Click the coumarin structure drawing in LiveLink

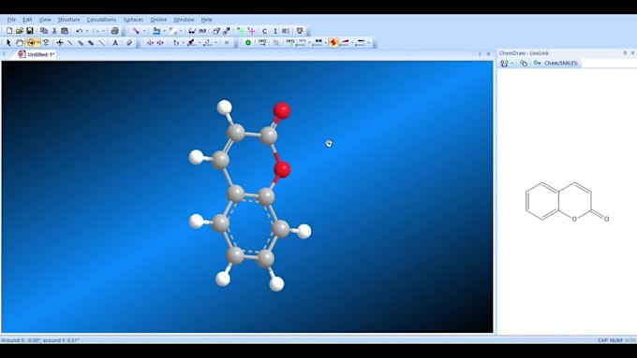[x=567, y=202]
